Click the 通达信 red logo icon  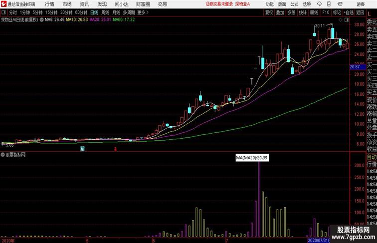[3, 4]
